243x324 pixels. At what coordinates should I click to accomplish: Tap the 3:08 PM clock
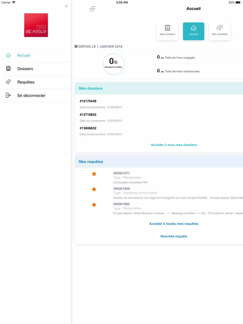tap(122, 3)
